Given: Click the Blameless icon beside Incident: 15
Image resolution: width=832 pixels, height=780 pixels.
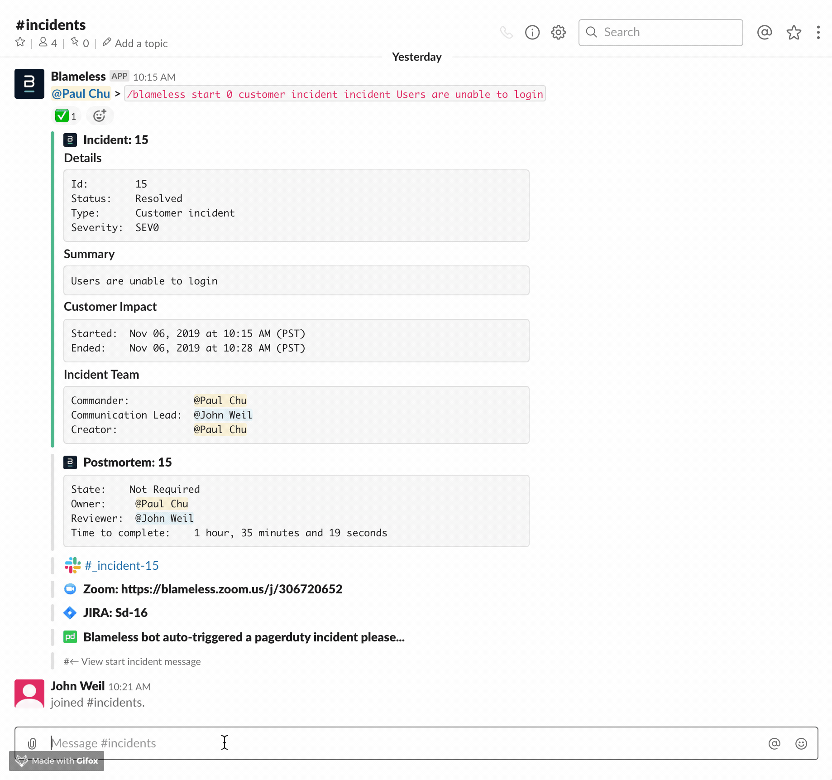Looking at the screenshot, I should coord(70,140).
